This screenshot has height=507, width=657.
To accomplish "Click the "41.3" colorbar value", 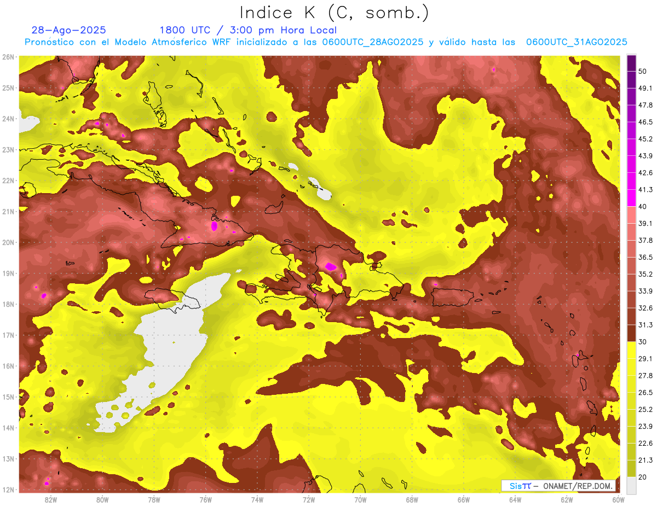I will (646, 190).
